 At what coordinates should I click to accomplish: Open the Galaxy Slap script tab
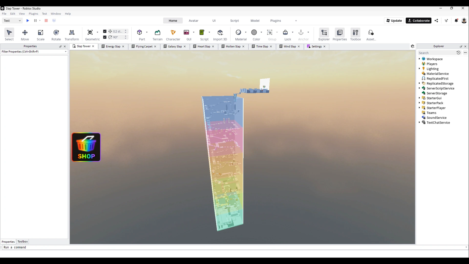pyautogui.click(x=175, y=46)
